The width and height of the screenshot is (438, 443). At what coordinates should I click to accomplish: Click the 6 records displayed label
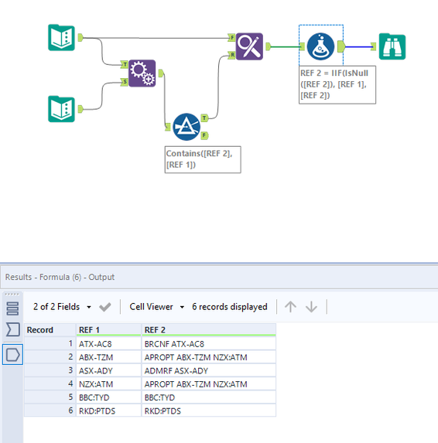coord(230,307)
